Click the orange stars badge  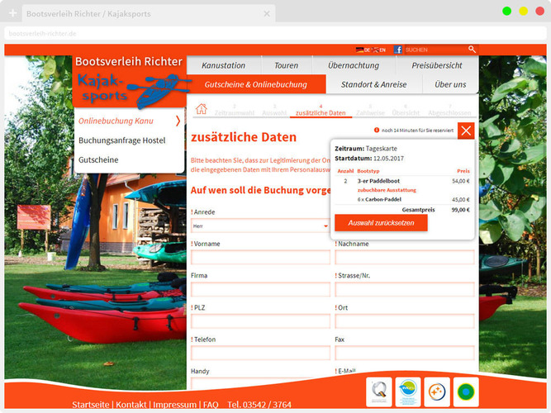[x=437, y=391]
